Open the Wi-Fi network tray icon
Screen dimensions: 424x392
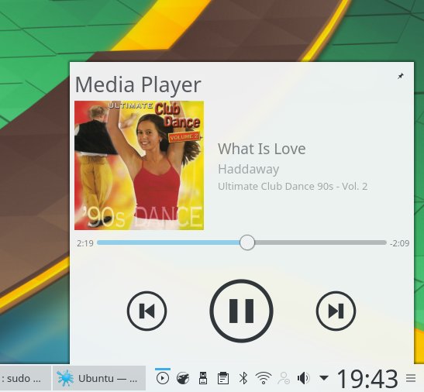[x=264, y=378]
